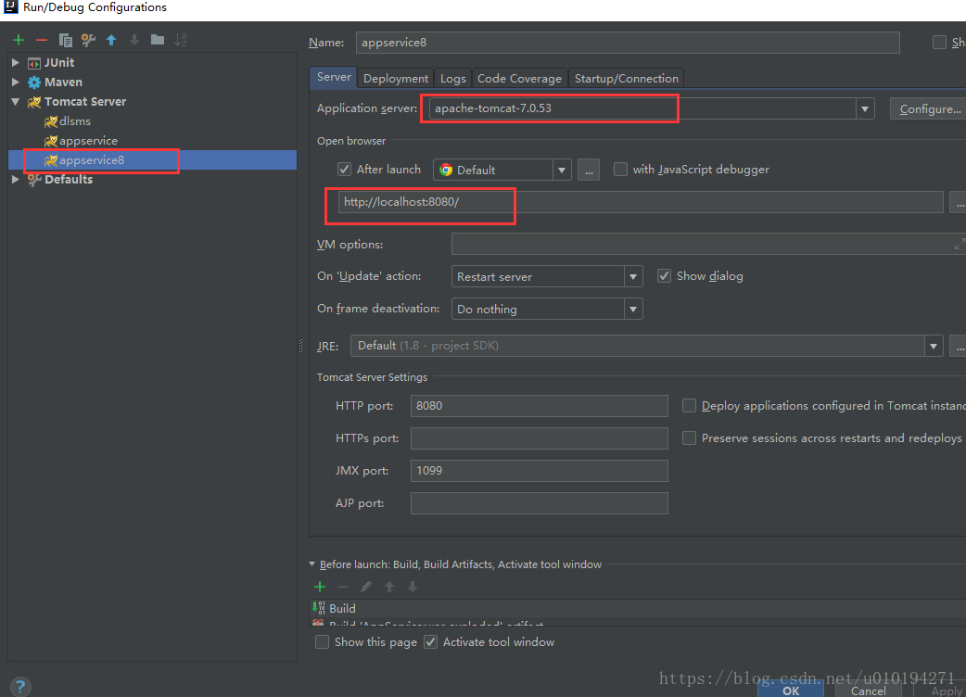
Task: Open Application server dropdown
Action: (865, 109)
